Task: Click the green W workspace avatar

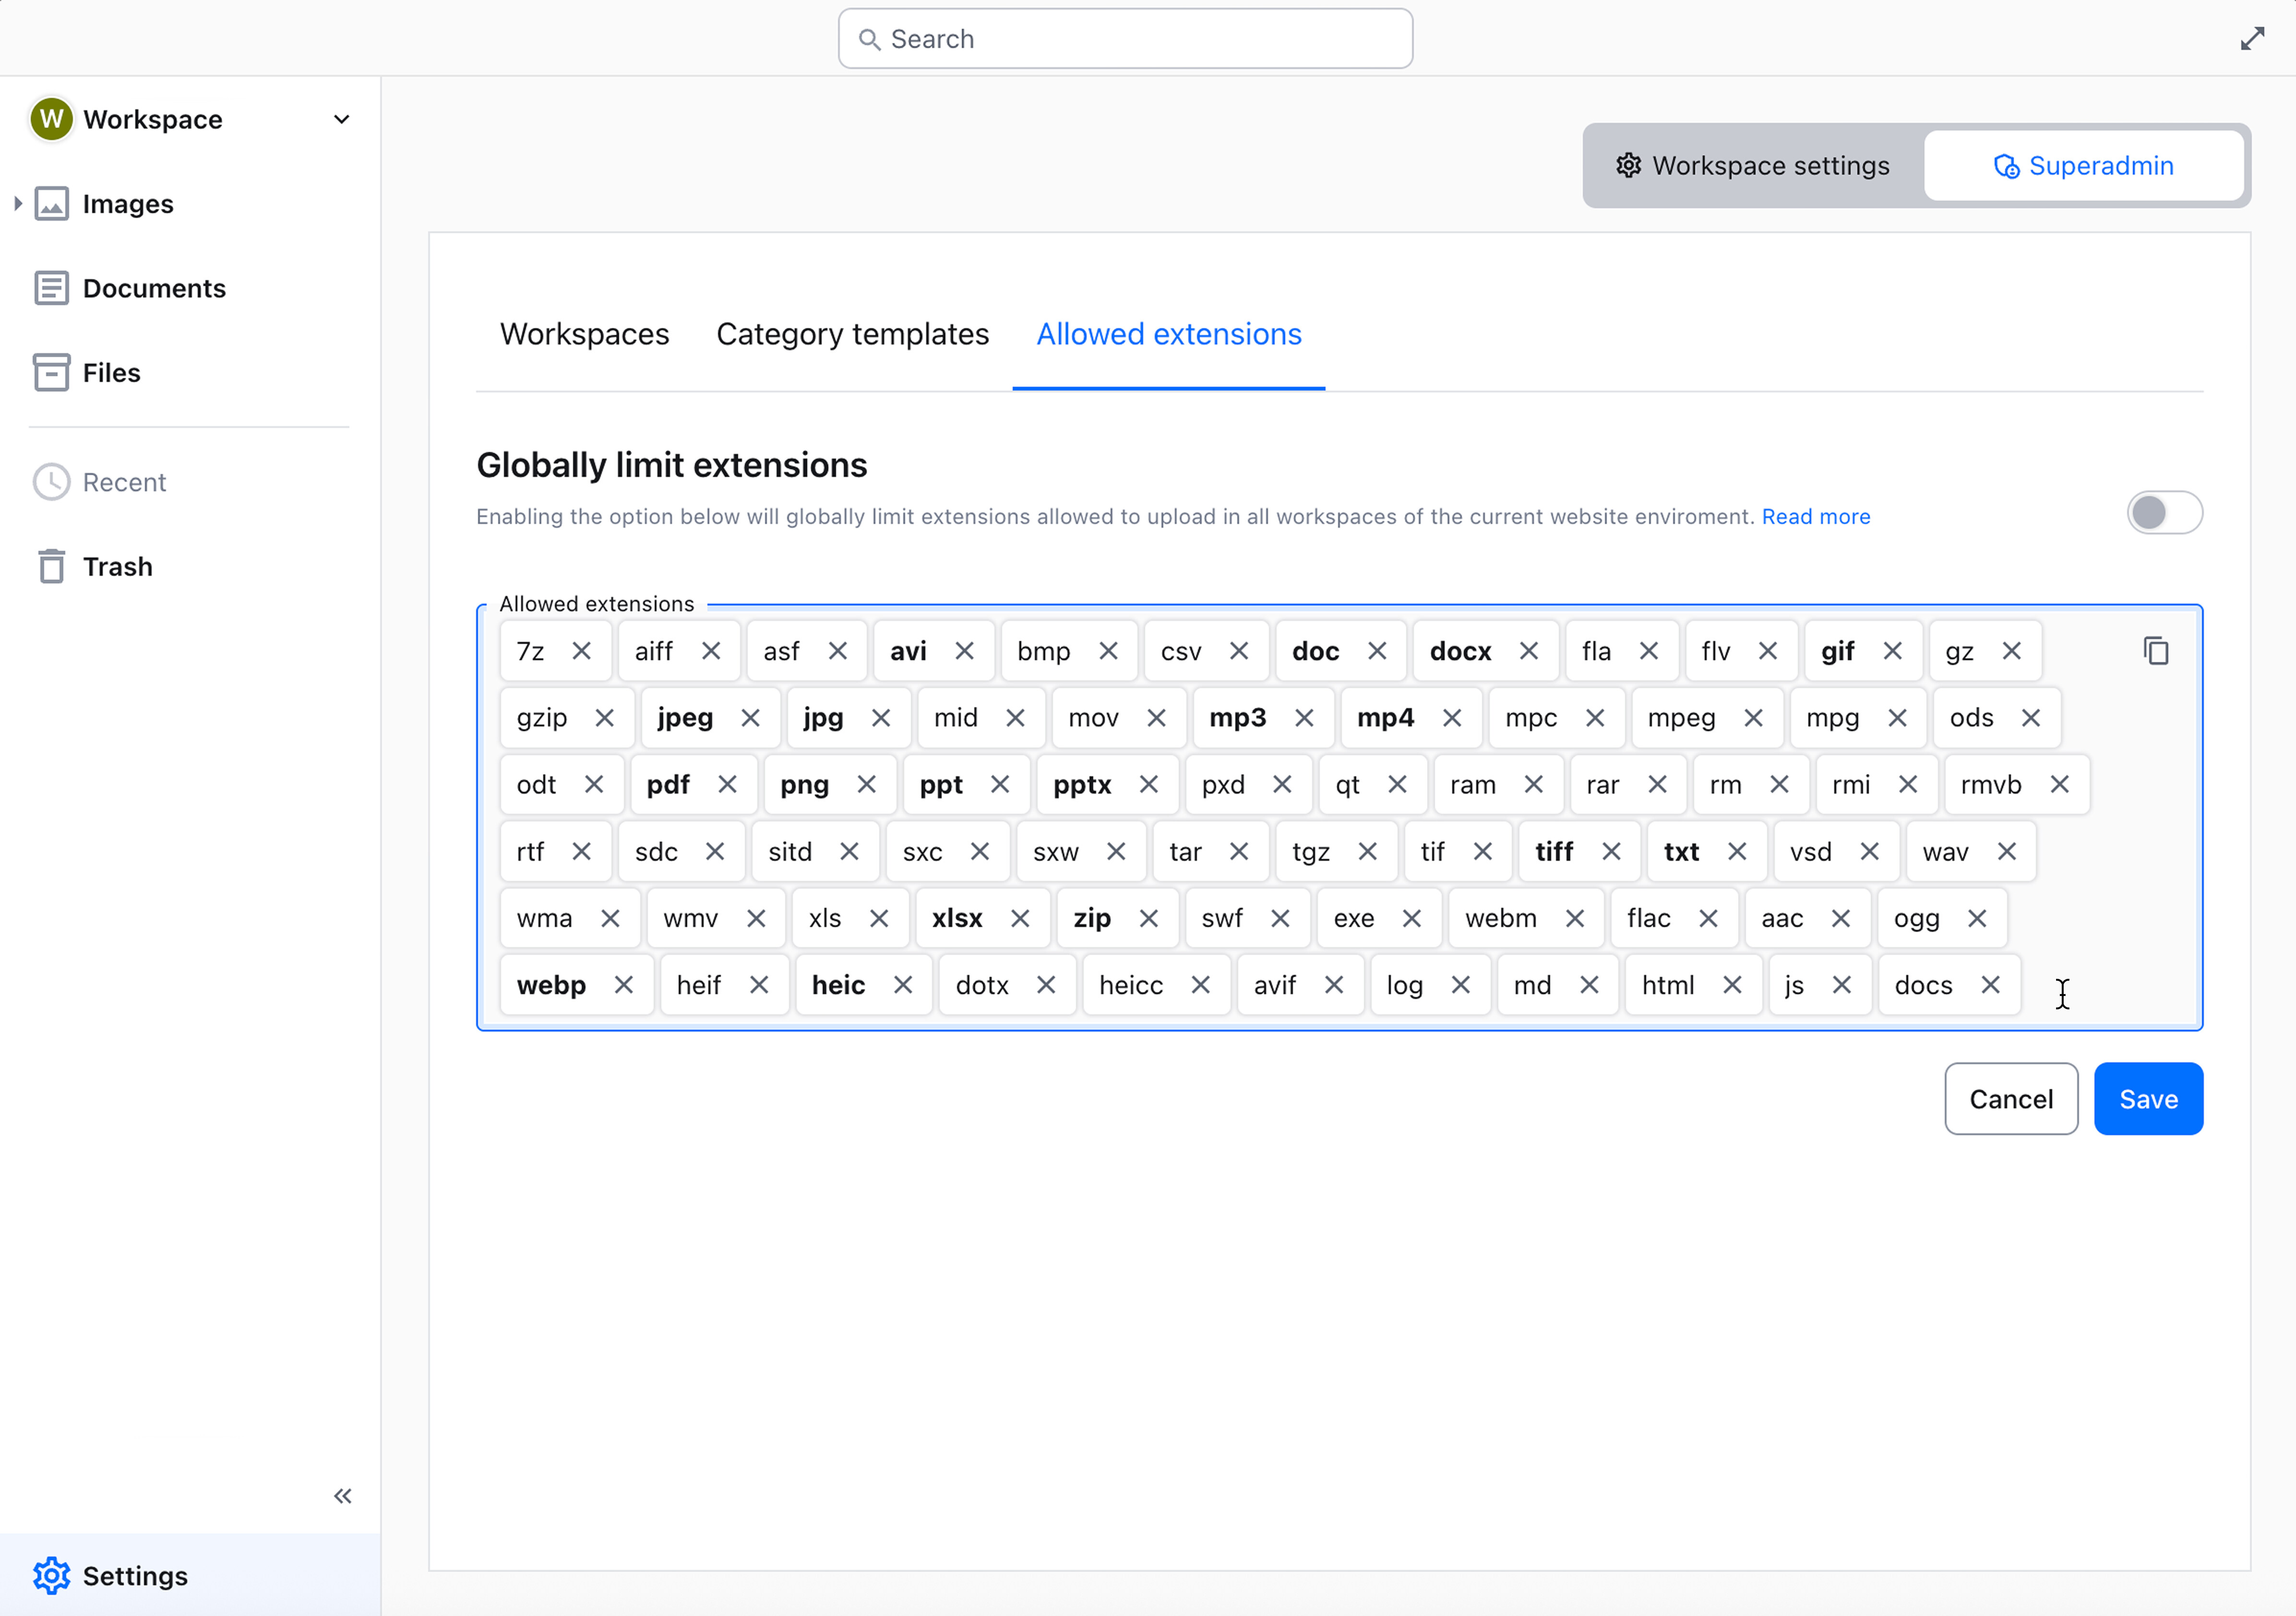Action: (x=52, y=119)
